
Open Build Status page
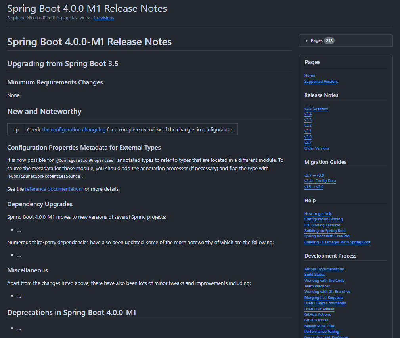[314, 275]
